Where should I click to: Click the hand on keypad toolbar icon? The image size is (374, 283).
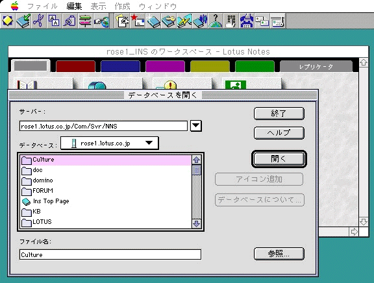tap(231, 21)
